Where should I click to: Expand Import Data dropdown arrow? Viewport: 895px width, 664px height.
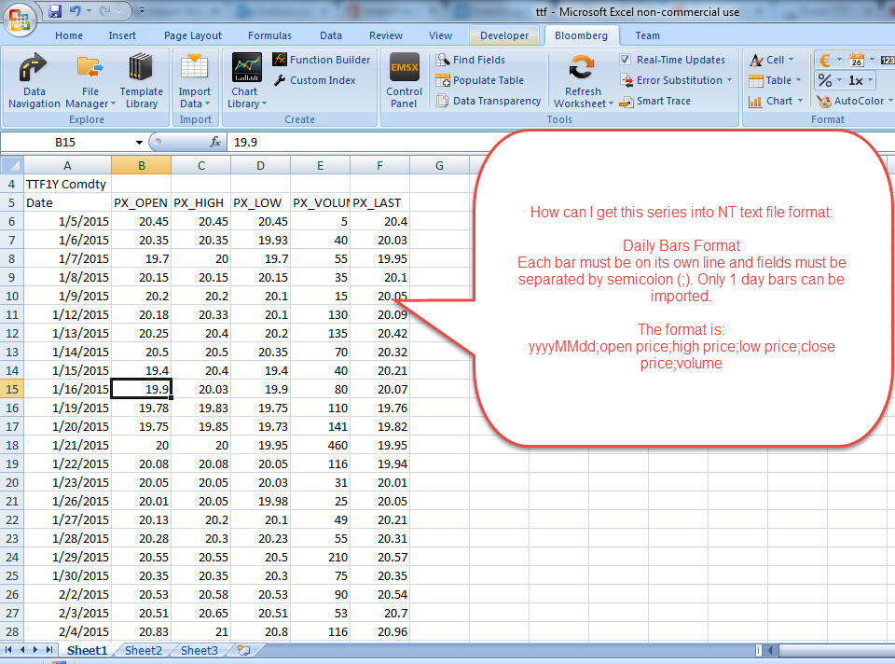click(207, 104)
